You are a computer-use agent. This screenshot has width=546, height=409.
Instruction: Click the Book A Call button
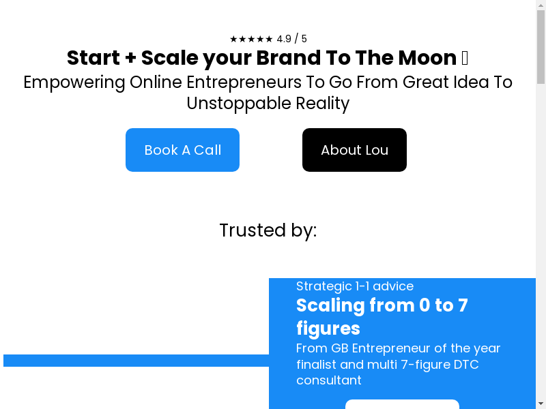tap(182, 150)
